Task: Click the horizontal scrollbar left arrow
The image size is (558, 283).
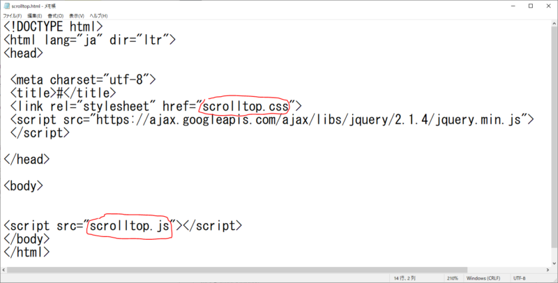Action: coord(3,270)
